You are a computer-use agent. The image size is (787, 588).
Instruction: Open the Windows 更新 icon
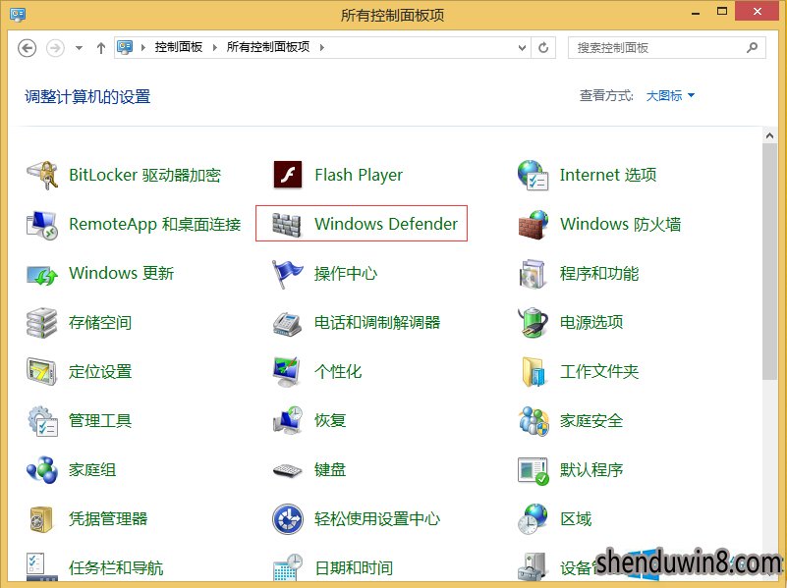42,274
